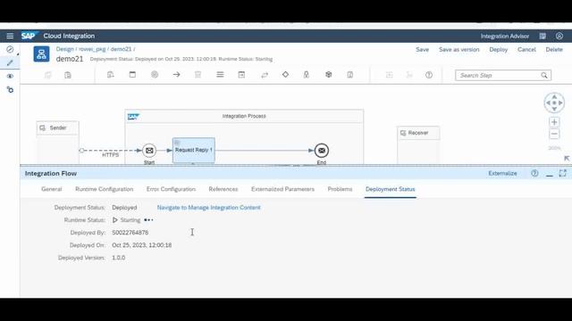Open the Monitor eye section in sidebar

click(10, 76)
